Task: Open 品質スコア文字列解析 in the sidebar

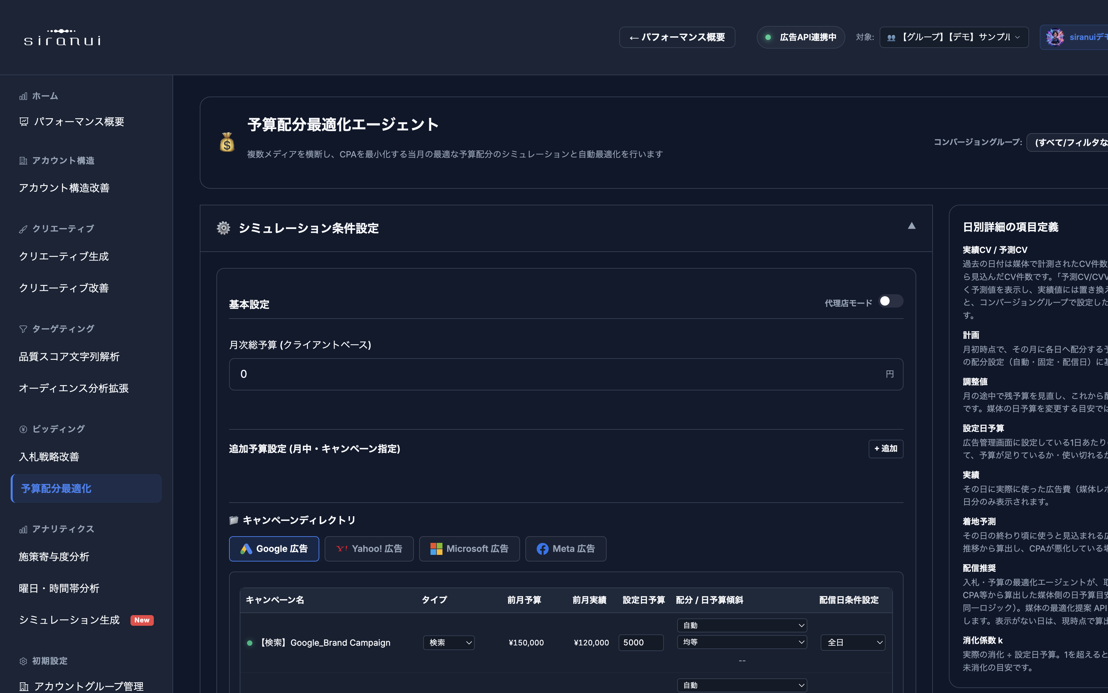Action: tap(86, 356)
